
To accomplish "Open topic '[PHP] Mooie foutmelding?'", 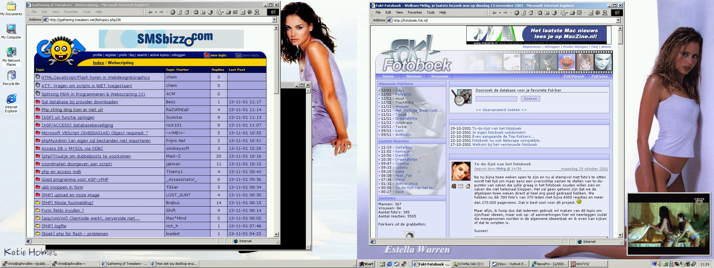I will point(67,203).
